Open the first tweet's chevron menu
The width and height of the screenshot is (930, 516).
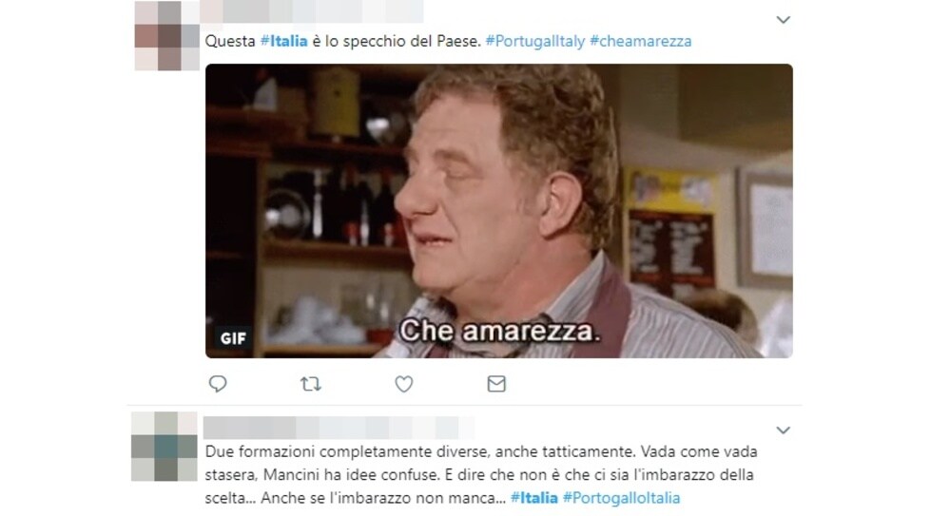(783, 20)
